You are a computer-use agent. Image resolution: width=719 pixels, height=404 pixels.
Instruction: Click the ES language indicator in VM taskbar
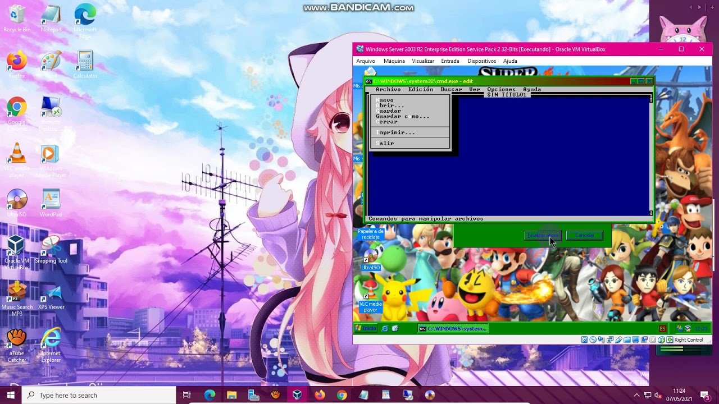click(x=663, y=329)
